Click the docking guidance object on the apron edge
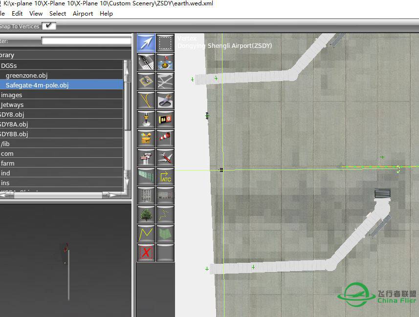The image size is (419, 317). click(207, 116)
